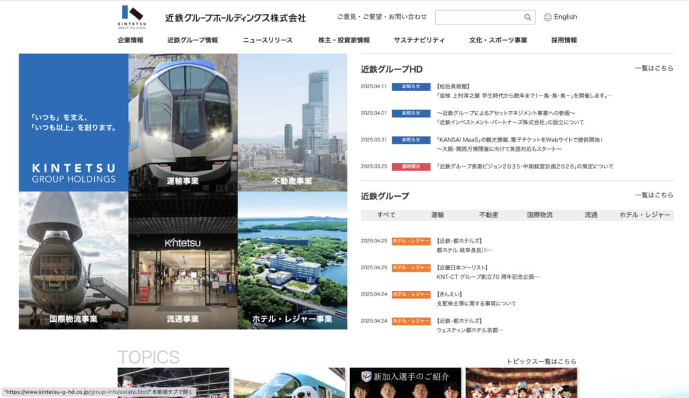
Task: Open サステナビリティ menu
Action: 419,40
